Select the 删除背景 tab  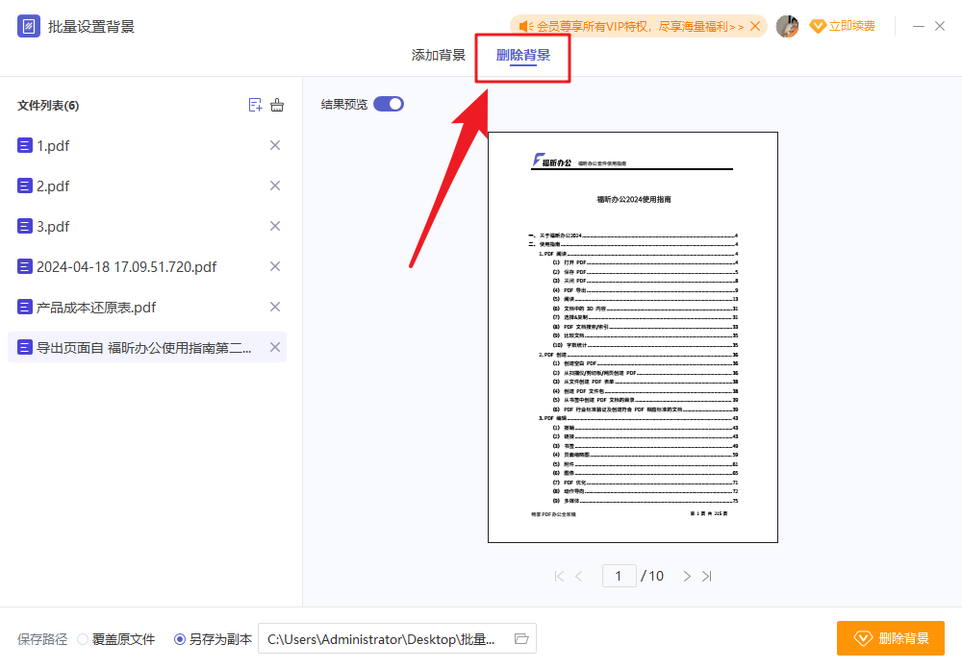522,55
